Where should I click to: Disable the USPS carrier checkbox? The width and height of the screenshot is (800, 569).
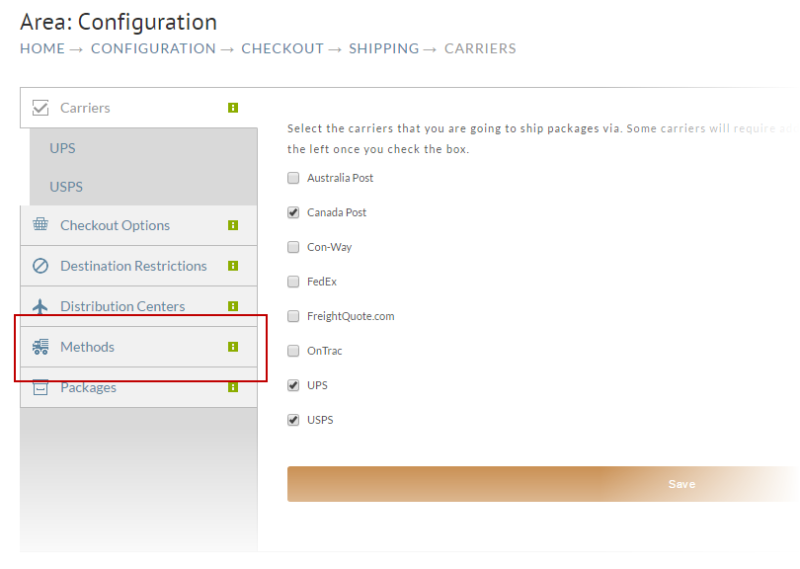(293, 420)
